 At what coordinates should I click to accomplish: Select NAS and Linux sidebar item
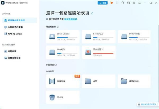pos(20,34)
